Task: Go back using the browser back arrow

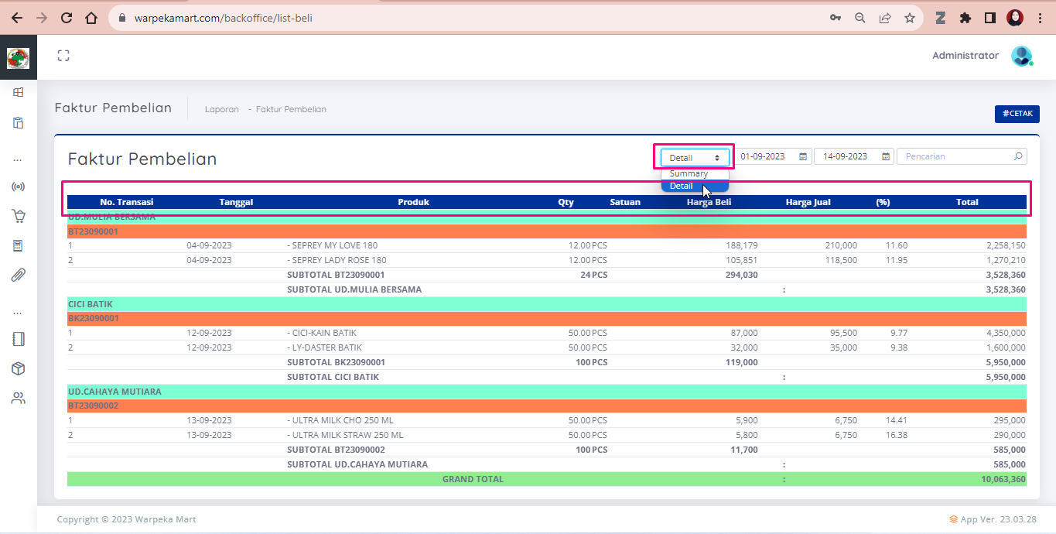Action: (x=17, y=18)
